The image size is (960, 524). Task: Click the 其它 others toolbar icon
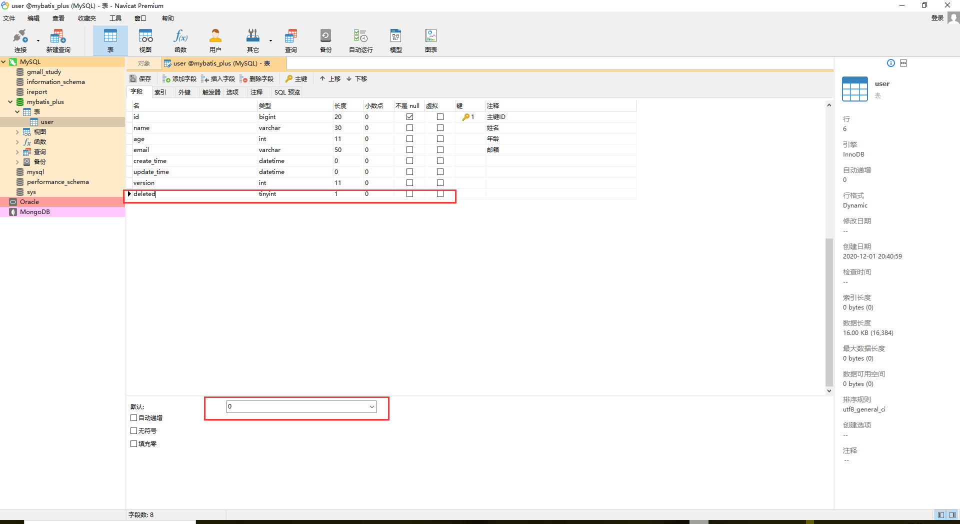[x=253, y=40]
